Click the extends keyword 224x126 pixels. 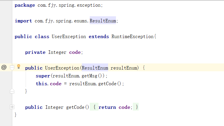coord(99,37)
